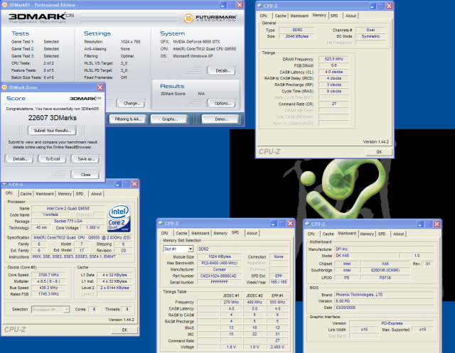The image size is (455, 353).
Task: Click Submit Your Results button
Action: [x=53, y=131]
